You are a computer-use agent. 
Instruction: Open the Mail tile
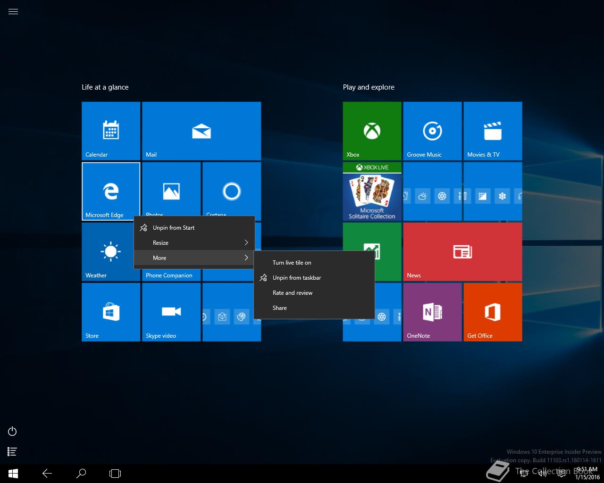pos(201,131)
